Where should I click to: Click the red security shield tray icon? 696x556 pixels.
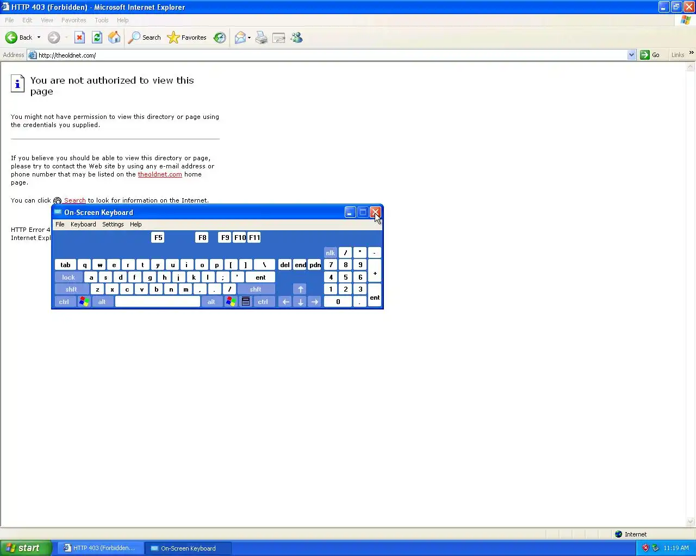[645, 548]
